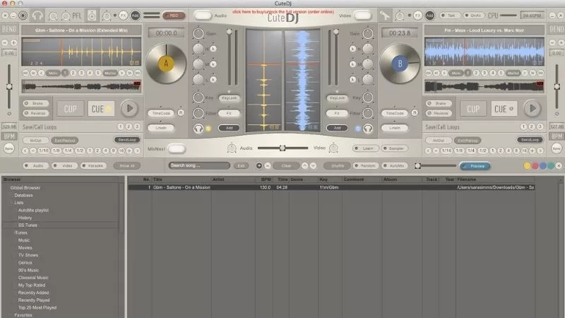Screen dimensions: 565x318
Task: Enable Brake on deck A
Action: point(36,103)
